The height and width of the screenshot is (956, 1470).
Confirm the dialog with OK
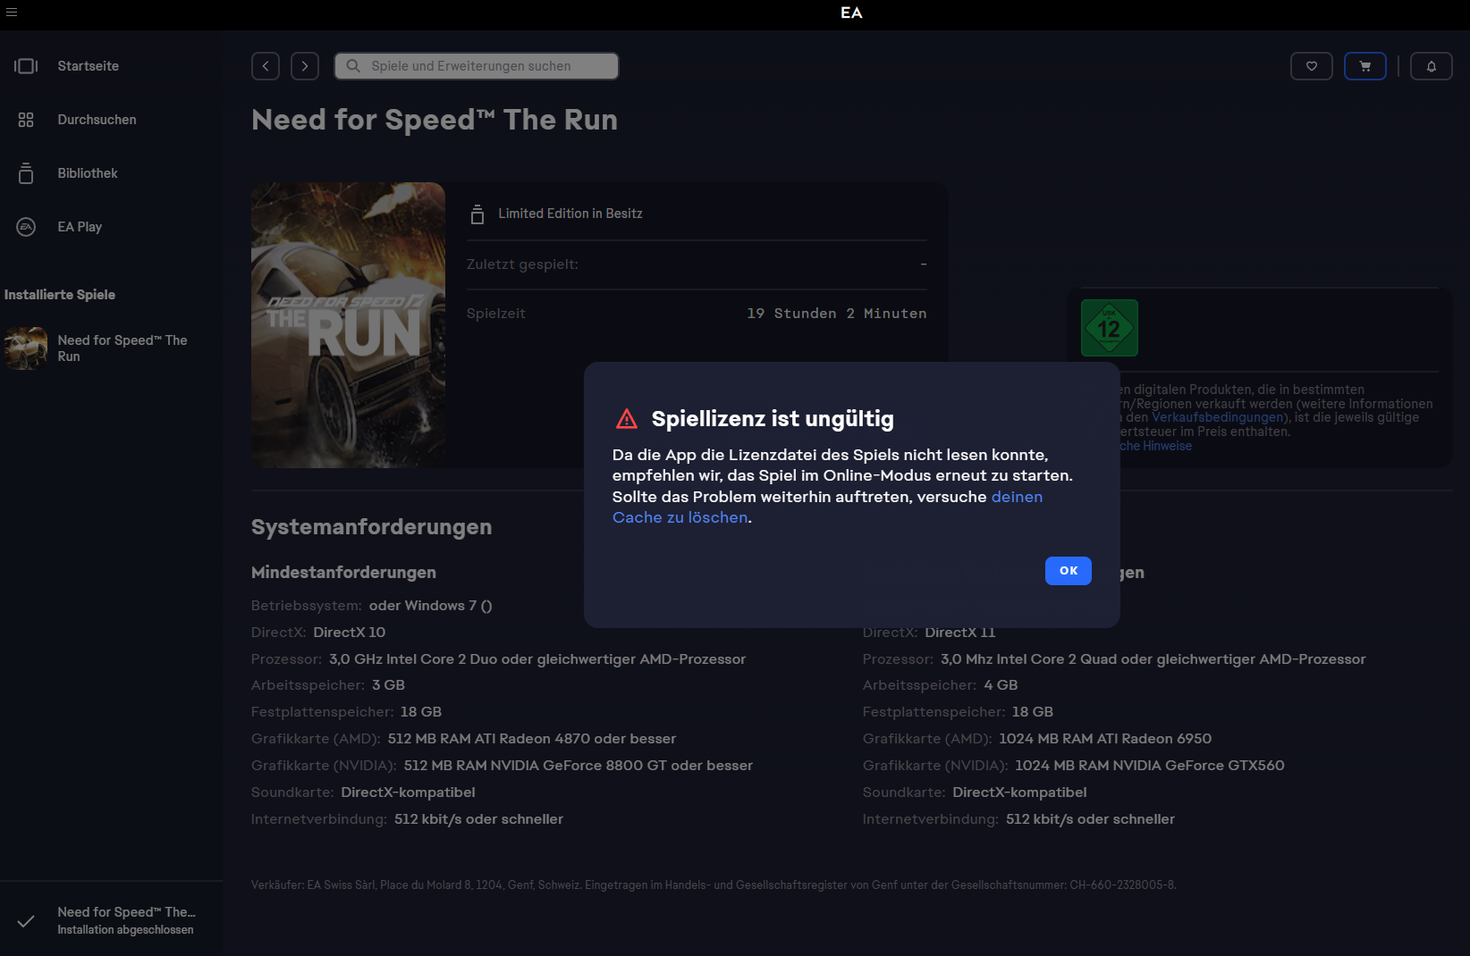1069,571
